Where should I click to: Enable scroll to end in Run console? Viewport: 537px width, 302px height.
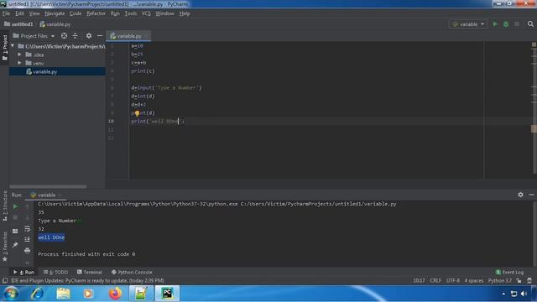[28, 239]
